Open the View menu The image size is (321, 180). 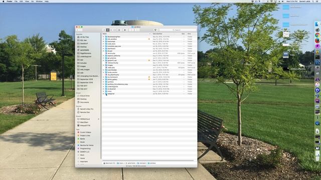27,1
